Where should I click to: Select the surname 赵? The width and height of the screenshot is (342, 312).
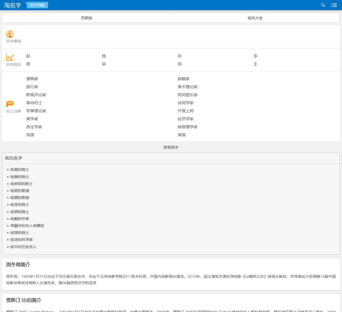point(28,56)
